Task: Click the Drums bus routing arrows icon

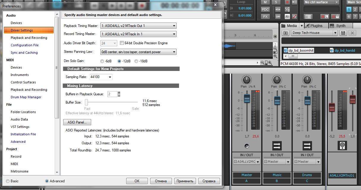Action: click(x=307, y=146)
